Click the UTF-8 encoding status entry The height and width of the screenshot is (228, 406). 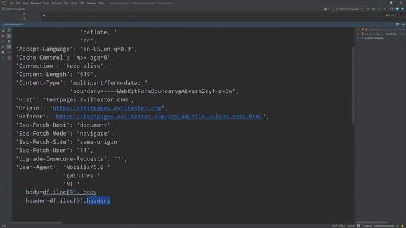point(351,226)
